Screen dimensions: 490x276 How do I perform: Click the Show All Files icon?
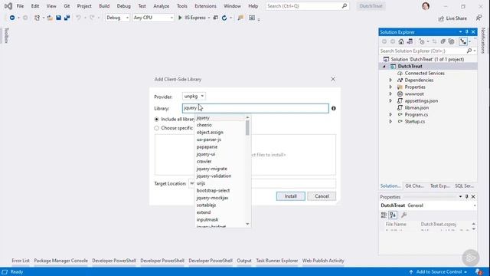click(451, 41)
